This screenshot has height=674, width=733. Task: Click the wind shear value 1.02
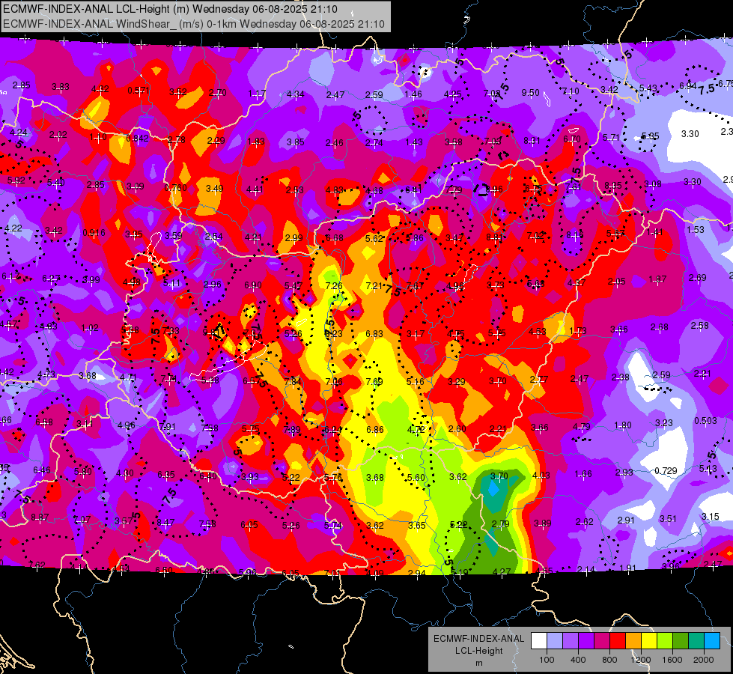pyautogui.click(x=90, y=328)
